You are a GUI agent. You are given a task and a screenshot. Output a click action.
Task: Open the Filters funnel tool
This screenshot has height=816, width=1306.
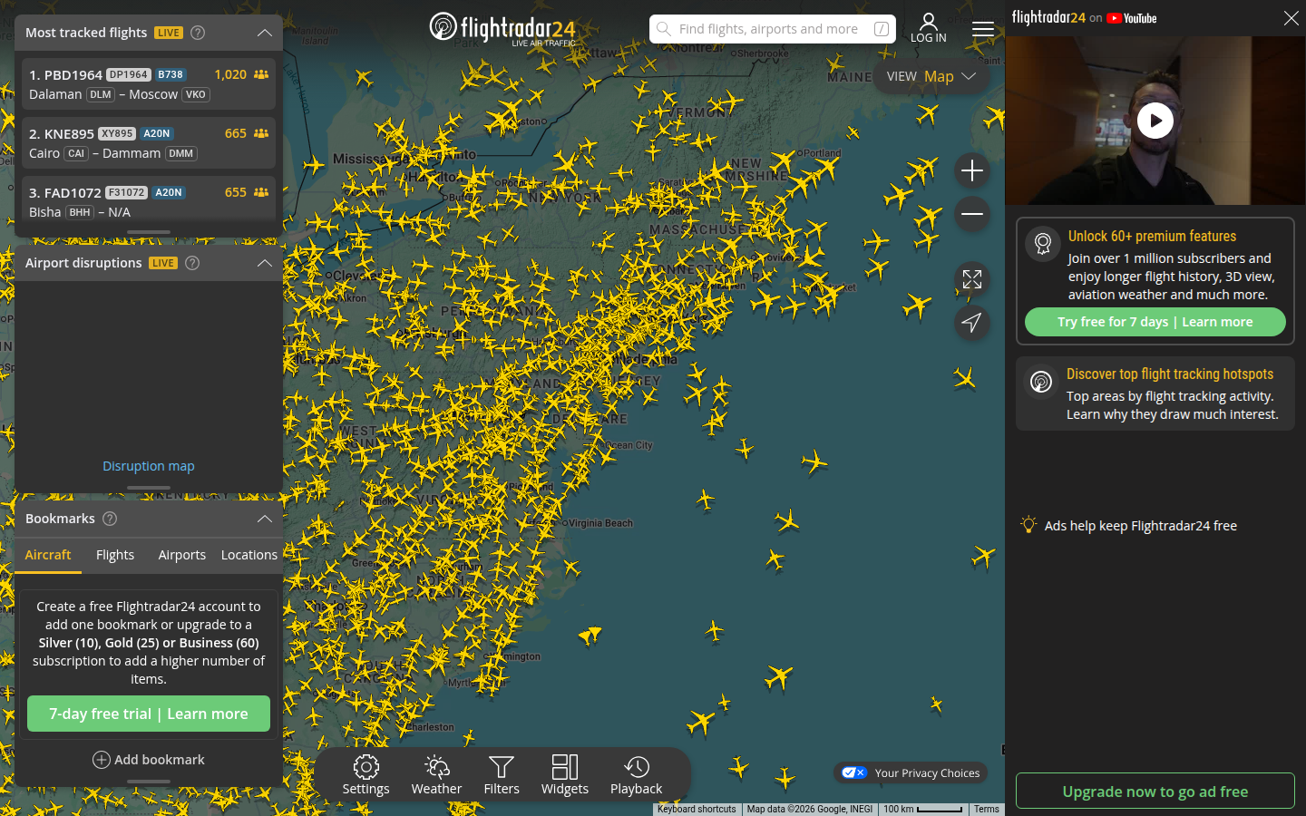502,775
